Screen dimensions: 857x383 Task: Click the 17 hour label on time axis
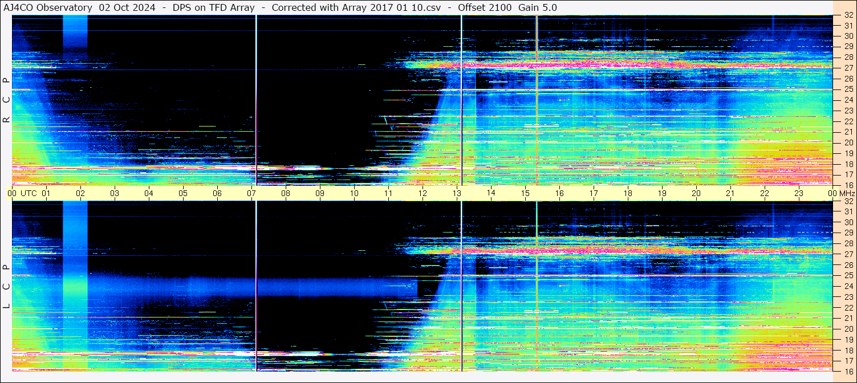(x=594, y=193)
